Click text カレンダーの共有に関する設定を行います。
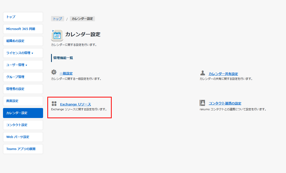 226,79
